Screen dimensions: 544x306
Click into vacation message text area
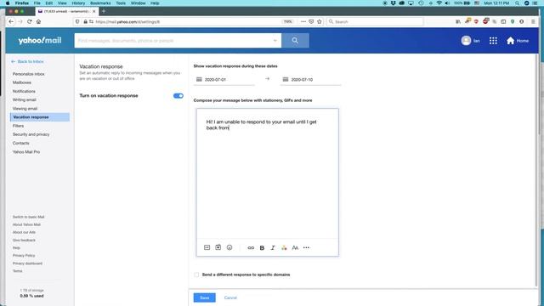pyautogui.click(x=267, y=173)
